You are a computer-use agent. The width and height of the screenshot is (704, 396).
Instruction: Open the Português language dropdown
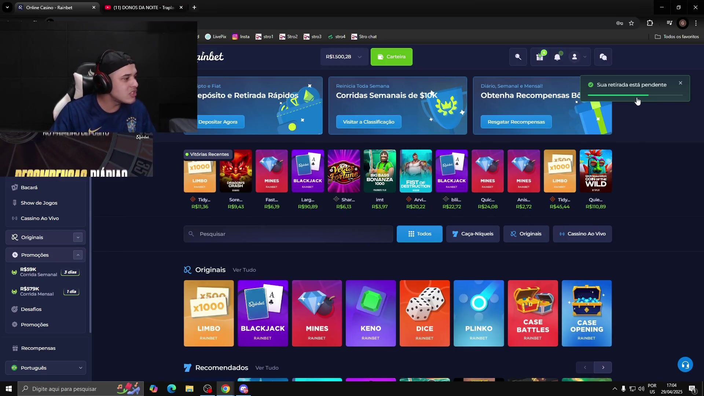click(46, 368)
